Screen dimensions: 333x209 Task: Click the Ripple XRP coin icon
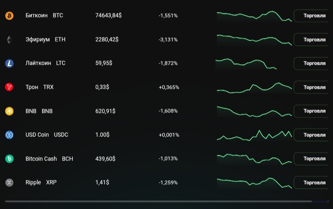coord(9,183)
